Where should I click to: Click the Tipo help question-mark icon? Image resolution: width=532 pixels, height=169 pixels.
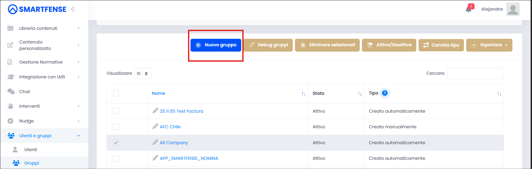pos(385,93)
